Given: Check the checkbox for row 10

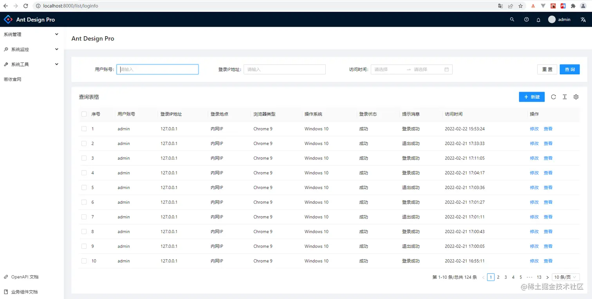Looking at the screenshot, I should click(84, 261).
